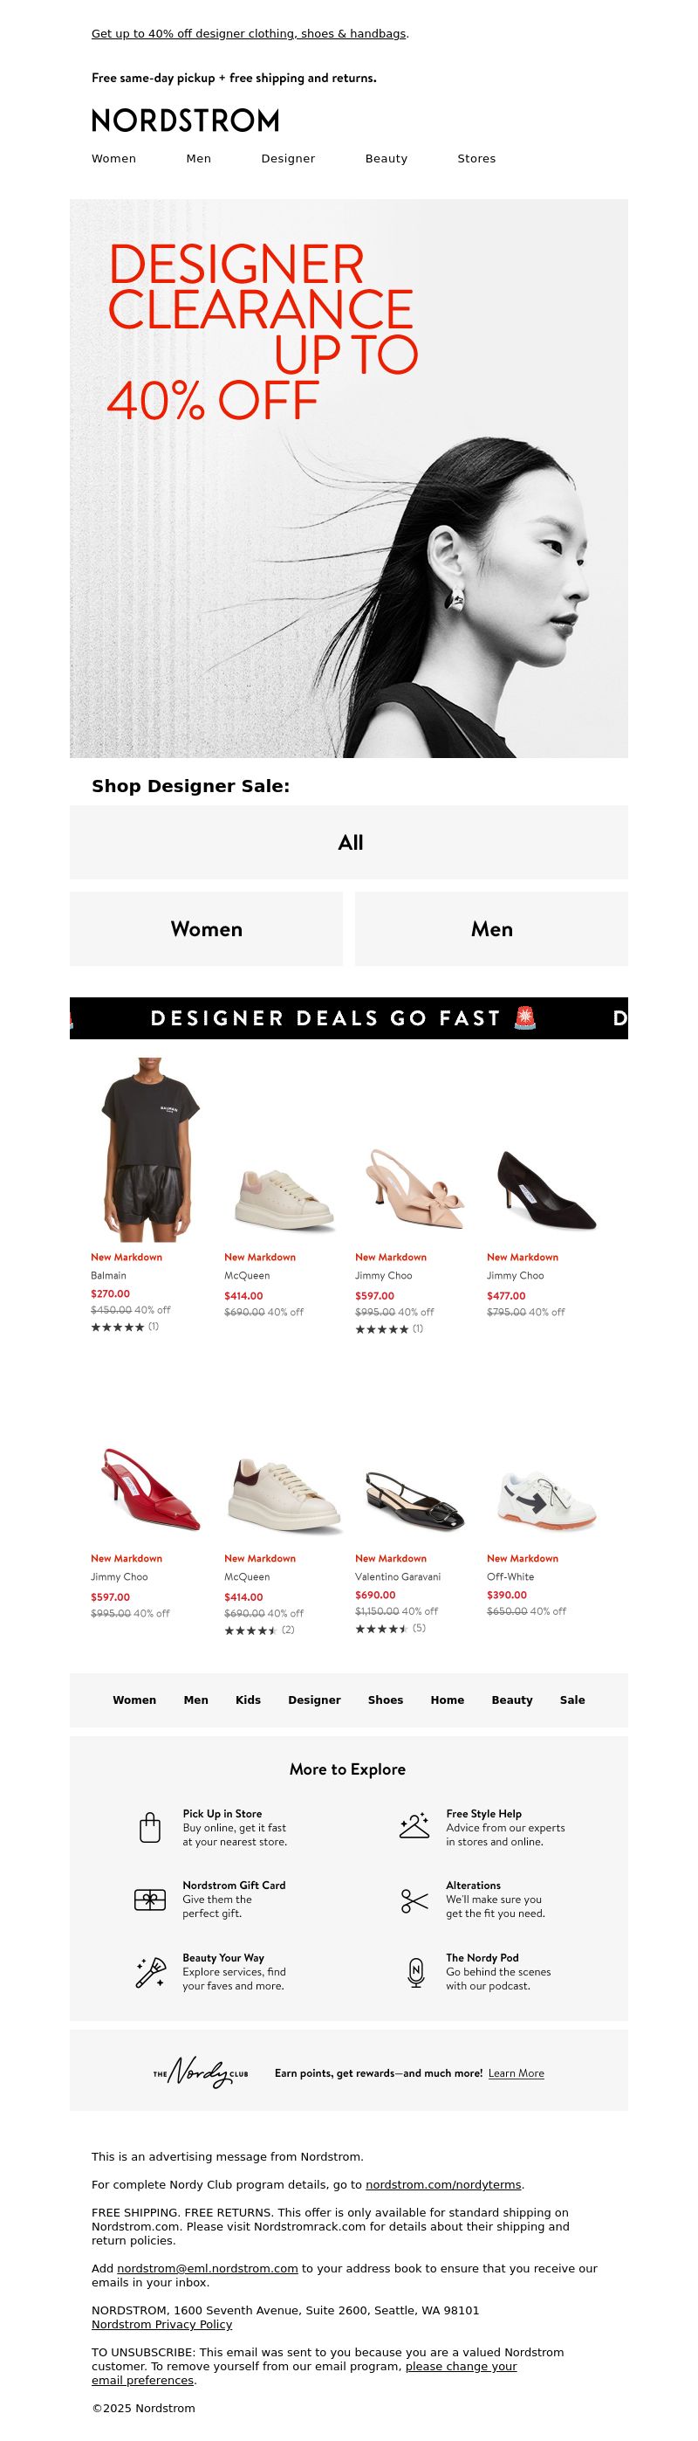
Task: Click the Men designer sale button
Action: [491, 928]
